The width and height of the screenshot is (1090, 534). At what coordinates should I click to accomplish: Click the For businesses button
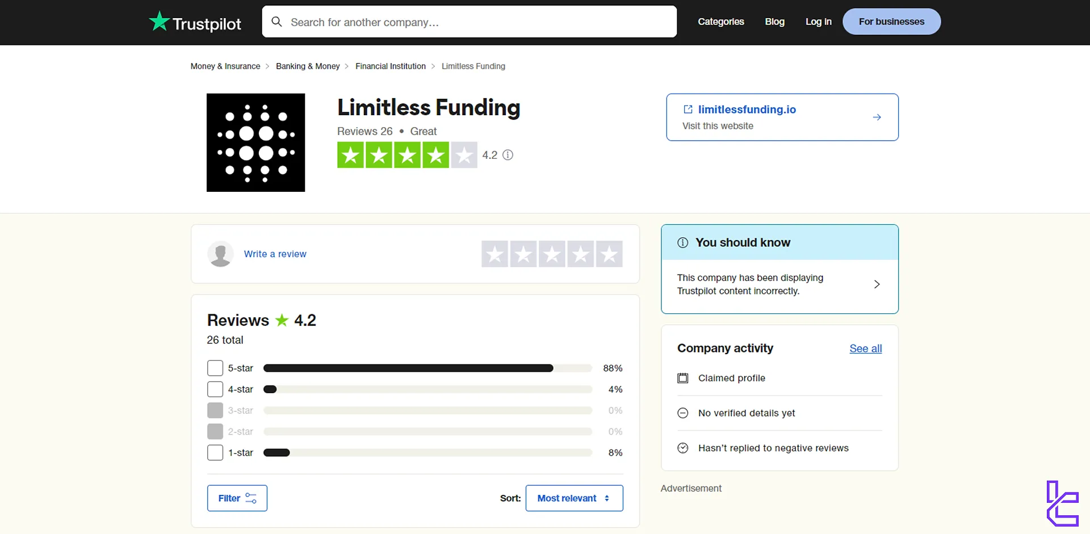891,22
